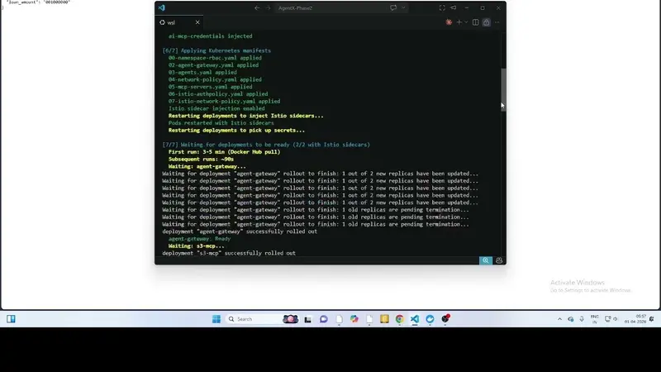Image resolution: width=661 pixels, height=372 pixels.
Task: Click the zoom magnifier status bar icon
Action: click(486, 260)
